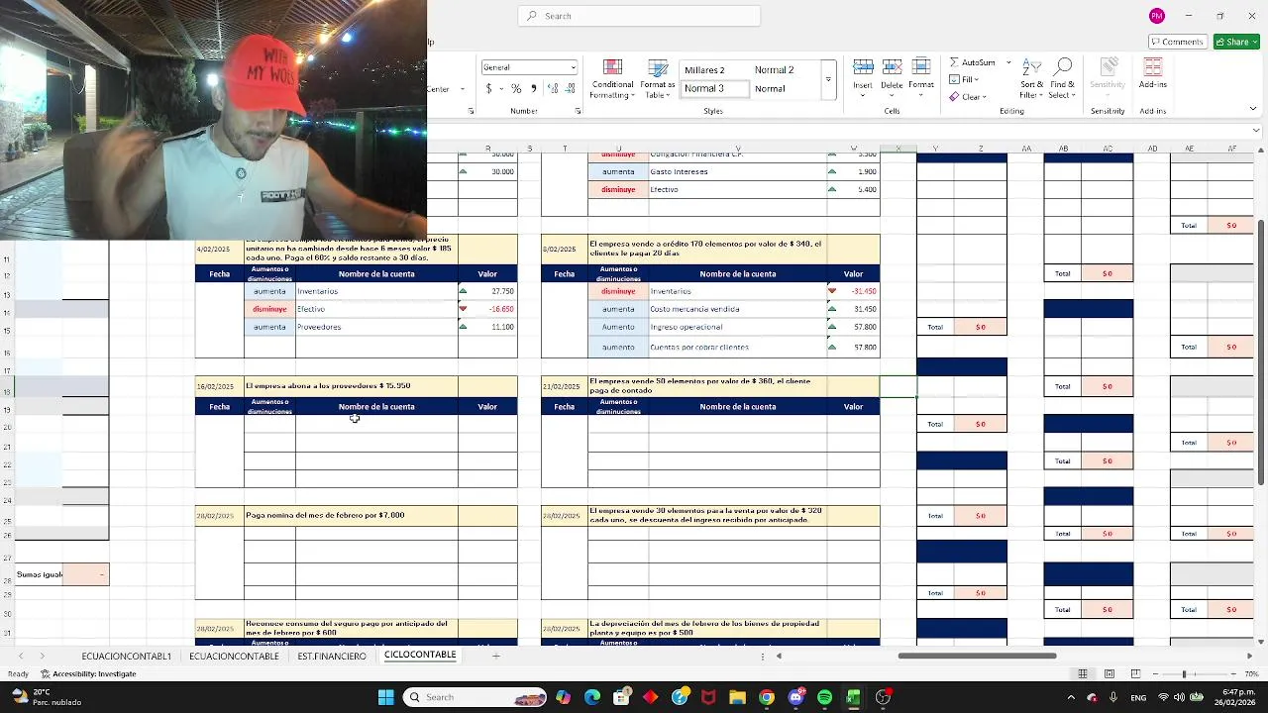Switch to EST.FINANCIERO sheet tab
1268x713 pixels.
pyautogui.click(x=332, y=656)
